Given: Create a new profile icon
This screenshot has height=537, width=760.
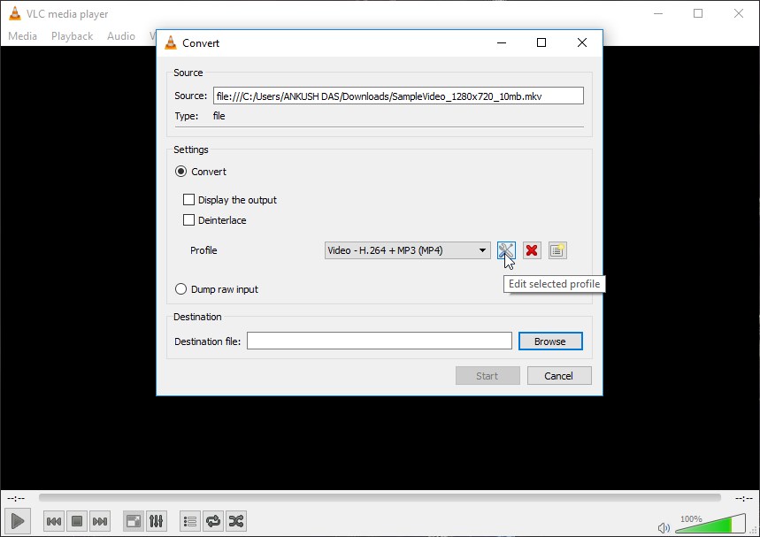Looking at the screenshot, I should tap(557, 250).
